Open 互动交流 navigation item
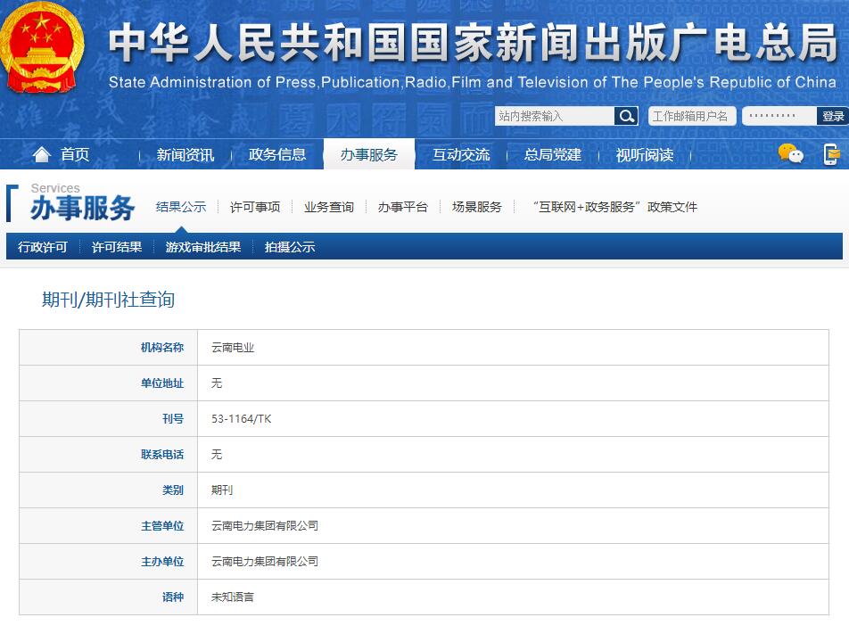The image size is (849, 634). [461, 155]
